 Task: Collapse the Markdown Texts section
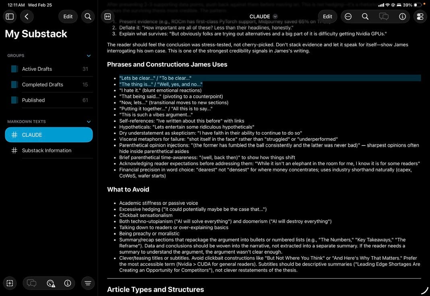click(x=89, y=121)
